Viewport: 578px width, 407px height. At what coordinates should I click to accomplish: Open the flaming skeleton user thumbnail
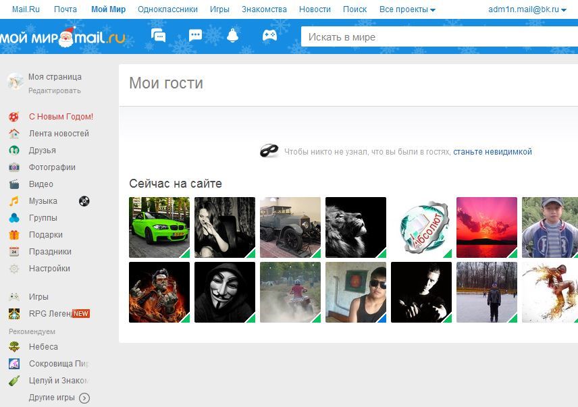159,292
